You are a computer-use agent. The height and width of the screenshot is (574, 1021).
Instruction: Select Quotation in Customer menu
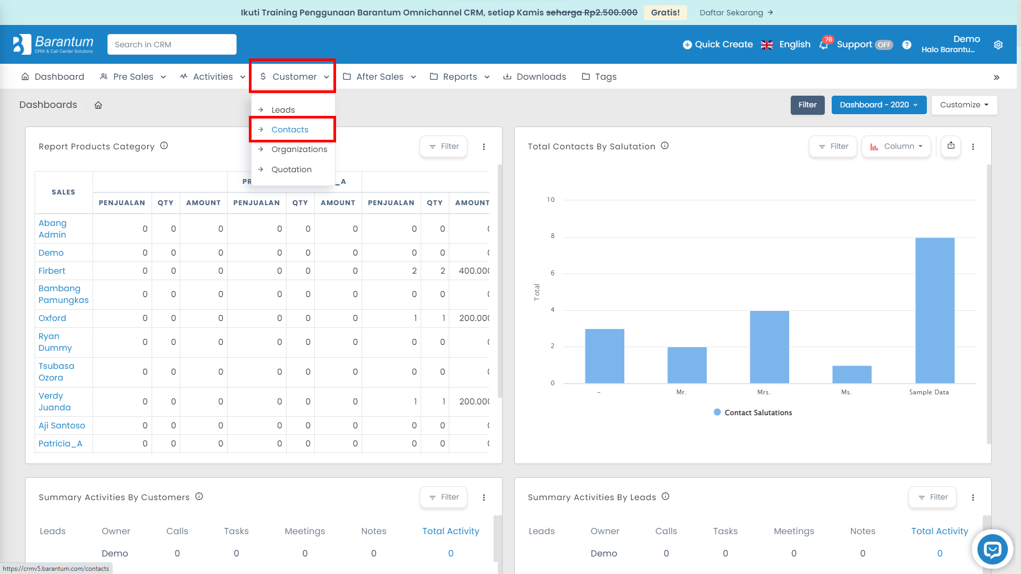click(291, 170)
